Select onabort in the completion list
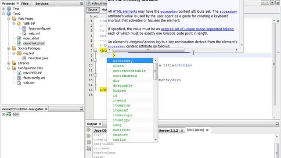This screenshot has height=158, width=281. click(130, 135)
